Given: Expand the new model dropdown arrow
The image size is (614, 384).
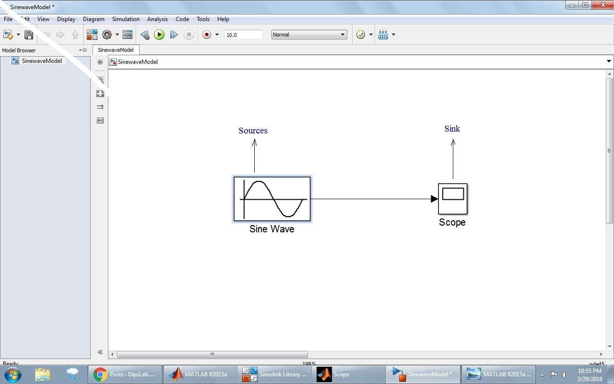Looking at the screenshot, I should click(x=18, y=35).
